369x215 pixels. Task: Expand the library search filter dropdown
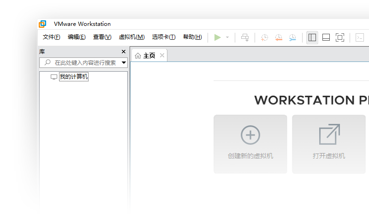pos(124,62)
